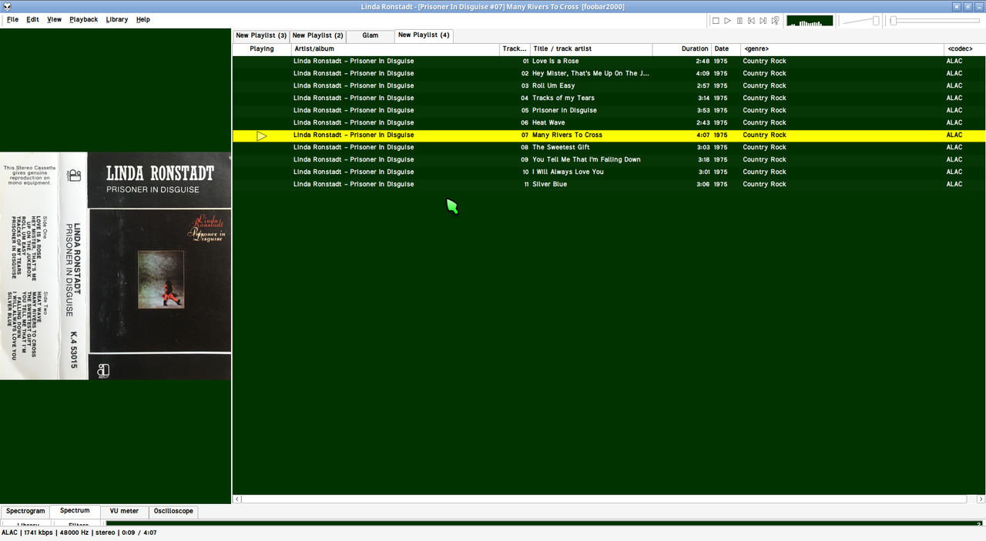Image resolution: width=986 pixels, height=541 pixels.
Task: Sort by the Date column header
Action: point(726,48)
